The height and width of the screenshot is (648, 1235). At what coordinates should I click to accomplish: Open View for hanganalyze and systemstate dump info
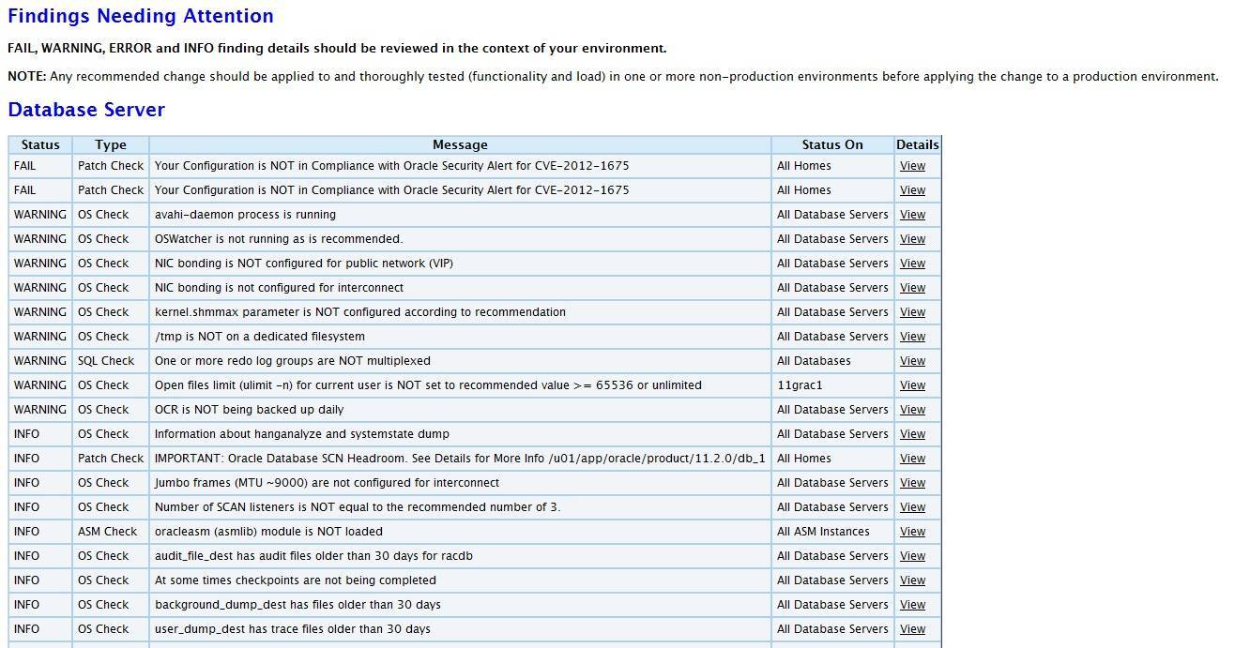pos(912,434)
